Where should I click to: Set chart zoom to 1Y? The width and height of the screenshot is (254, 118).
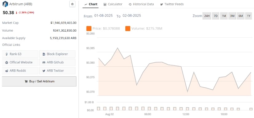click(249, 16)
